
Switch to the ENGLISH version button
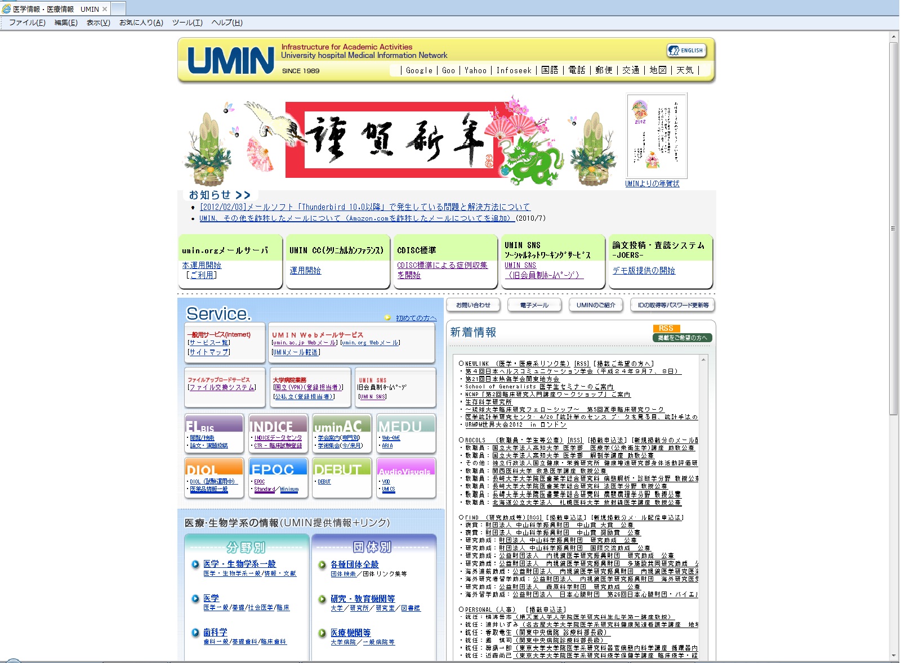[686, 51]
